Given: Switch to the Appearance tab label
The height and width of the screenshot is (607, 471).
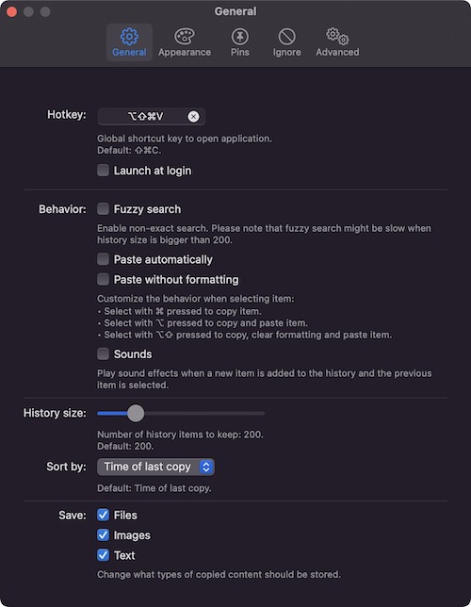Looking at the screenshot, I should click(185, 52).
